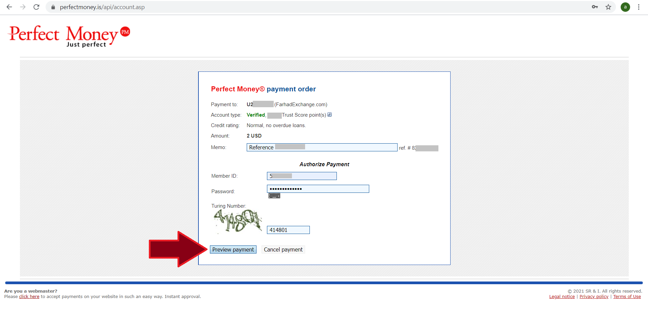Image resolution: width=648 pixels, height=326 pixels.
Task: Open the green profile avatar
Action: 625,7
